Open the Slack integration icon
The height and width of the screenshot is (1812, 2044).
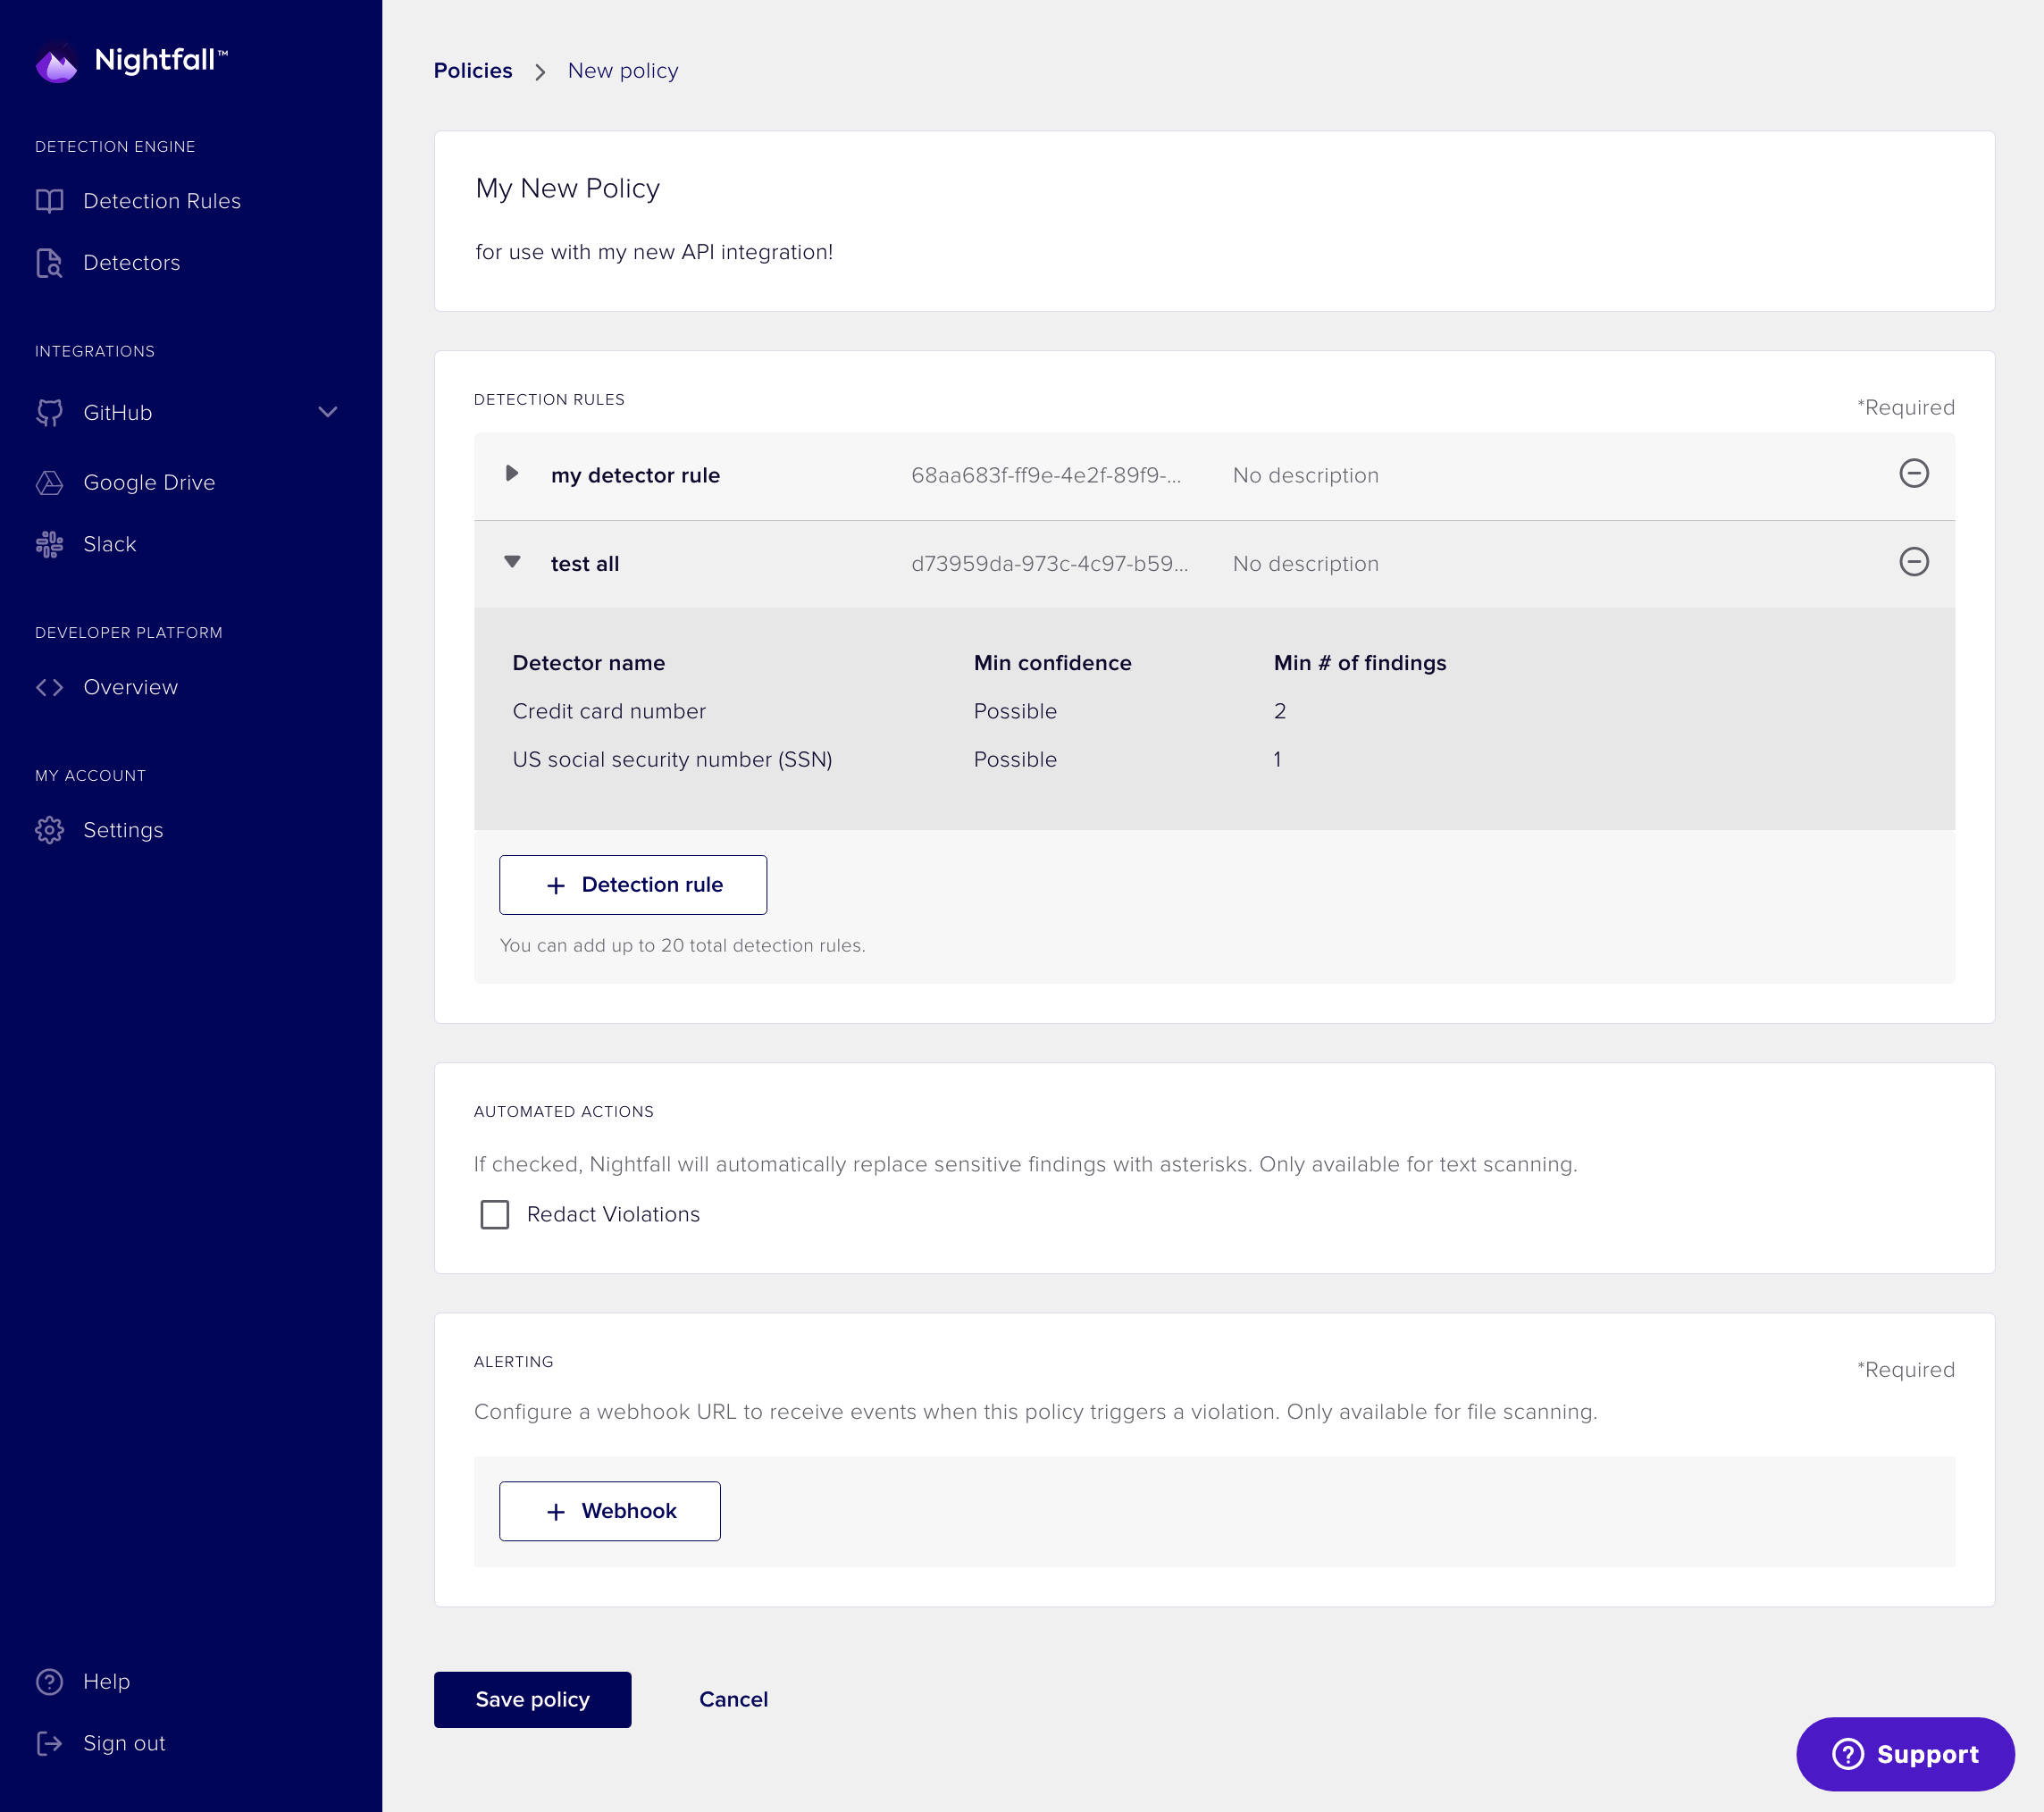click(49, 544)
